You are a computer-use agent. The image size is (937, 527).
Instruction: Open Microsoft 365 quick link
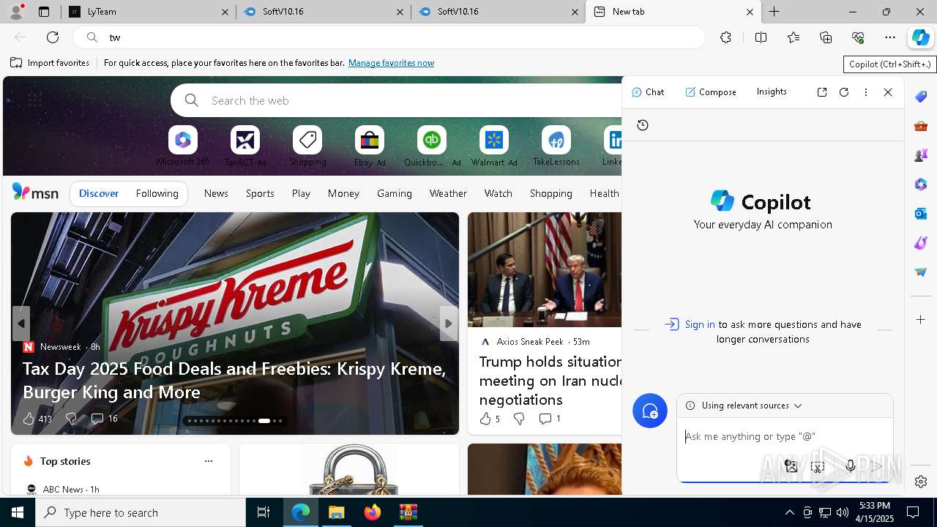point(183,146)
